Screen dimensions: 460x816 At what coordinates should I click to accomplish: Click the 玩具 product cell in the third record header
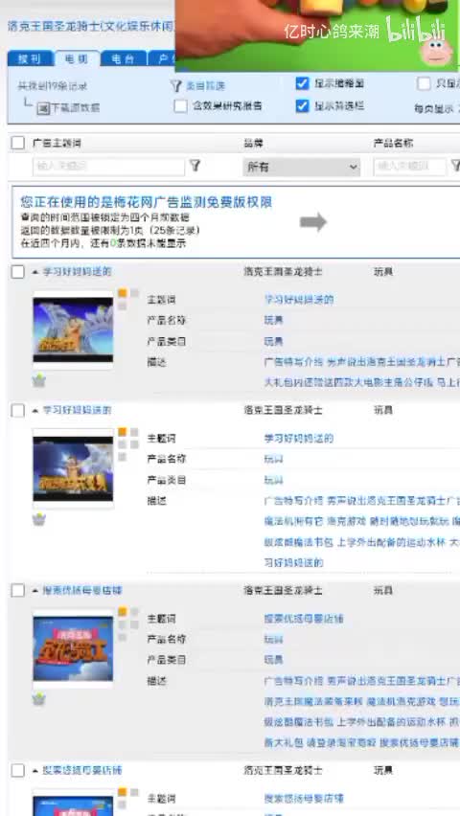(x=383, y=591)
